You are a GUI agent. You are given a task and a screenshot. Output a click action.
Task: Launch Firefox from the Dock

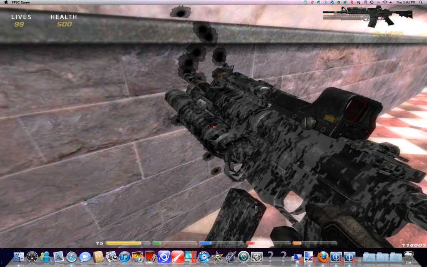tap(323, 257)
